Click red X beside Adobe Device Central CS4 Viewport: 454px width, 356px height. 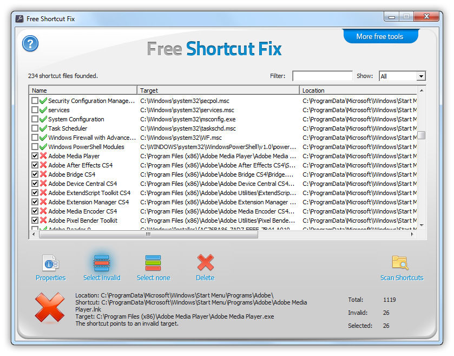(43, 184)
